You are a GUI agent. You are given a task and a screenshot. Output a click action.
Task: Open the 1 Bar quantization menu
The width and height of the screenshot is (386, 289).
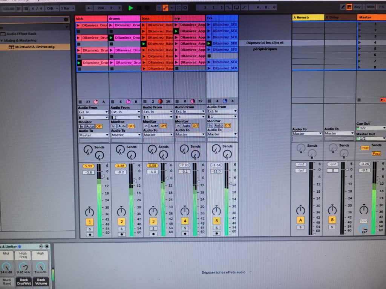67,8
